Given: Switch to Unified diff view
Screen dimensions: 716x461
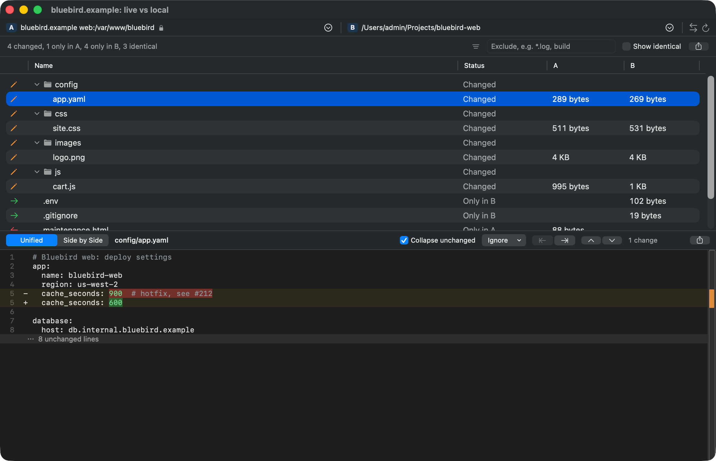Looking at the screenshot, I should point(32,240).
